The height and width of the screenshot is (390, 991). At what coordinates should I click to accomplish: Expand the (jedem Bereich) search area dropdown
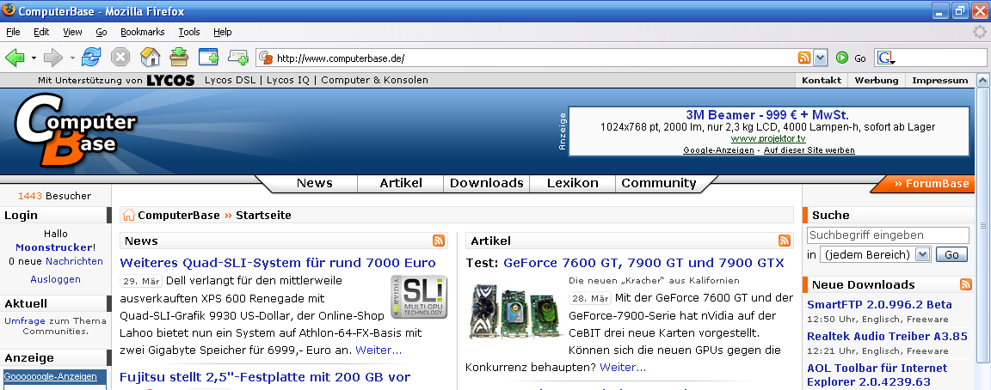click(923, 254)
